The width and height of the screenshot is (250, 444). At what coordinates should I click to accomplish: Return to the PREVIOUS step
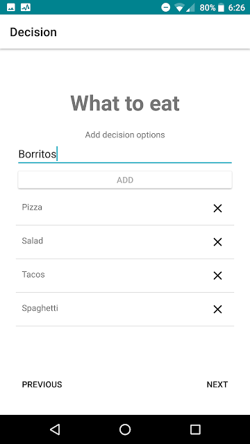coord(42,384)
